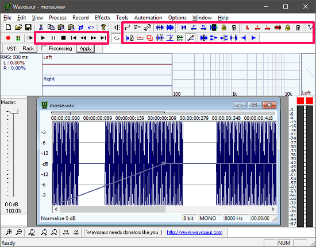The width and height of the screenshot is (316, 247).
Task: Toggle the green level monitor icon
Action: 18,38
